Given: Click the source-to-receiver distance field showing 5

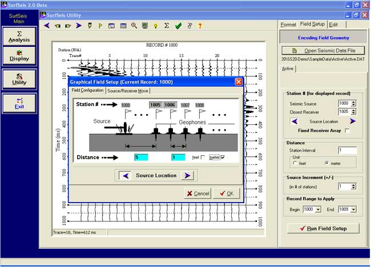Looking at the screenshot, I should 141,157.
